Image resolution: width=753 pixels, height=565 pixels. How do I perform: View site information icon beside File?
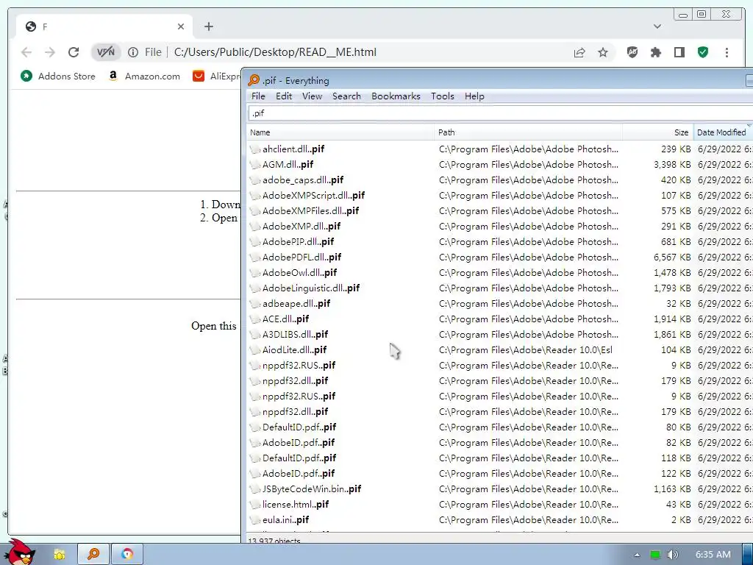click(x=133, y=52)
